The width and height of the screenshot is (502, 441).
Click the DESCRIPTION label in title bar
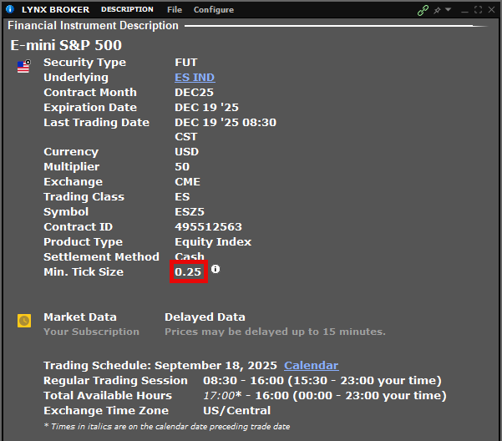(127, 10)
